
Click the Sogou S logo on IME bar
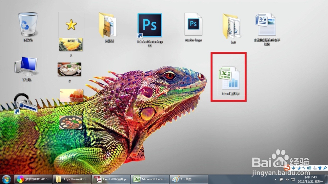pos(287,168)
